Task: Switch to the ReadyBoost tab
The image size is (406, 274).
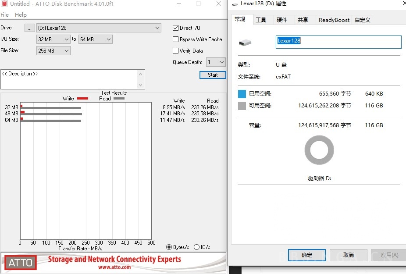Action: coord(333,20)
